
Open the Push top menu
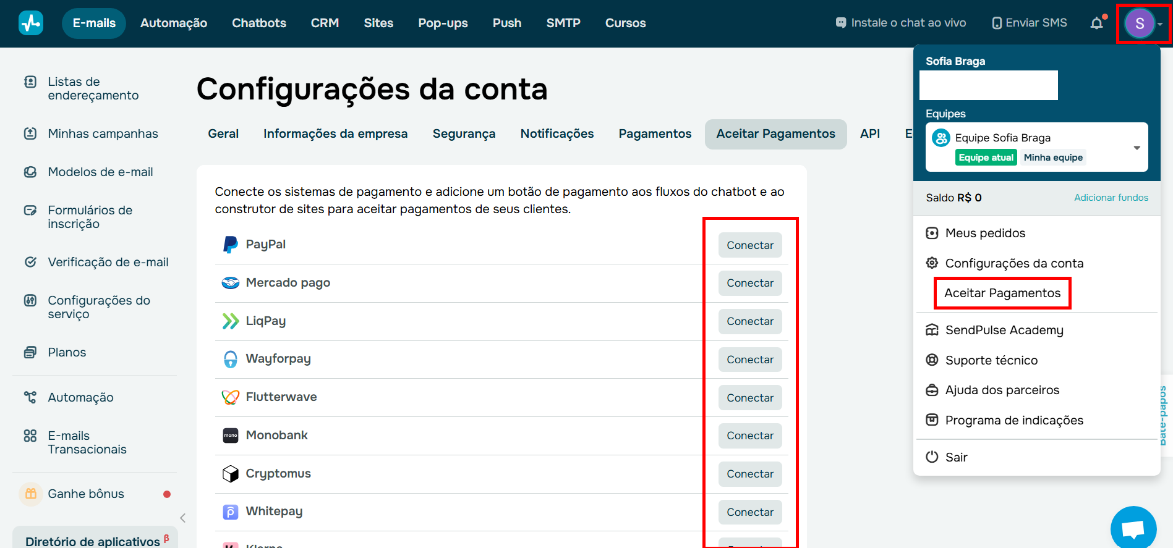507,23
